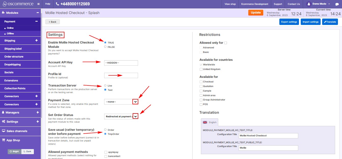Select FALSE to disable Mollie module
Image resolution: width=342 pixels, height=159 pixels.
pos(105,47)
